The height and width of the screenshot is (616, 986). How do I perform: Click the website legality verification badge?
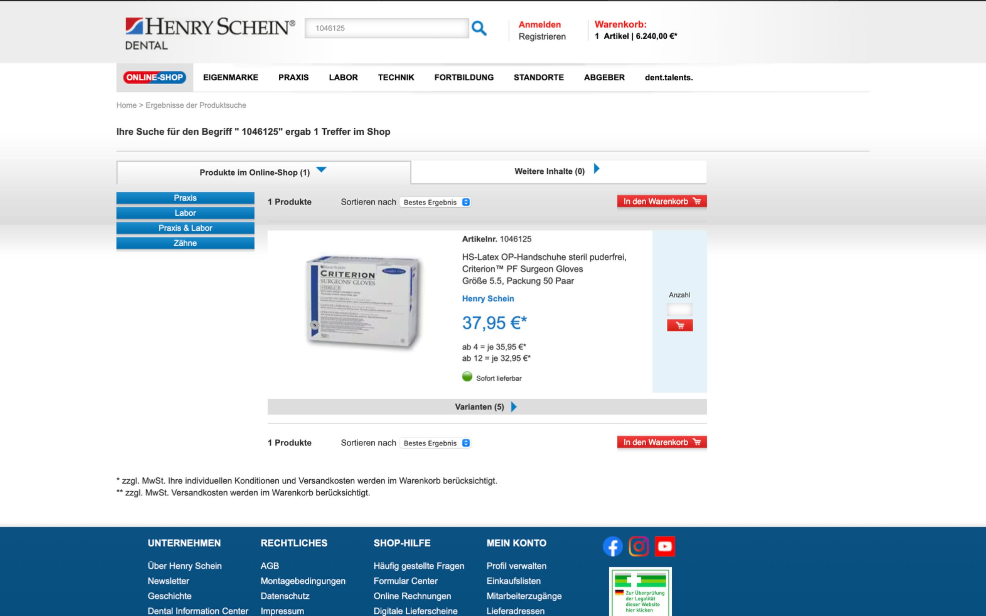[x=640, y=592]
